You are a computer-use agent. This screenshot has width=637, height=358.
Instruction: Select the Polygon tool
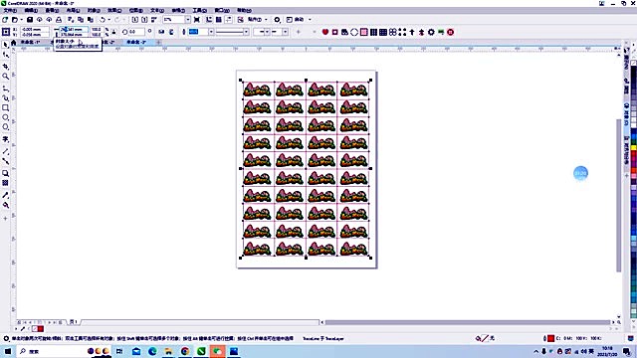5,127
